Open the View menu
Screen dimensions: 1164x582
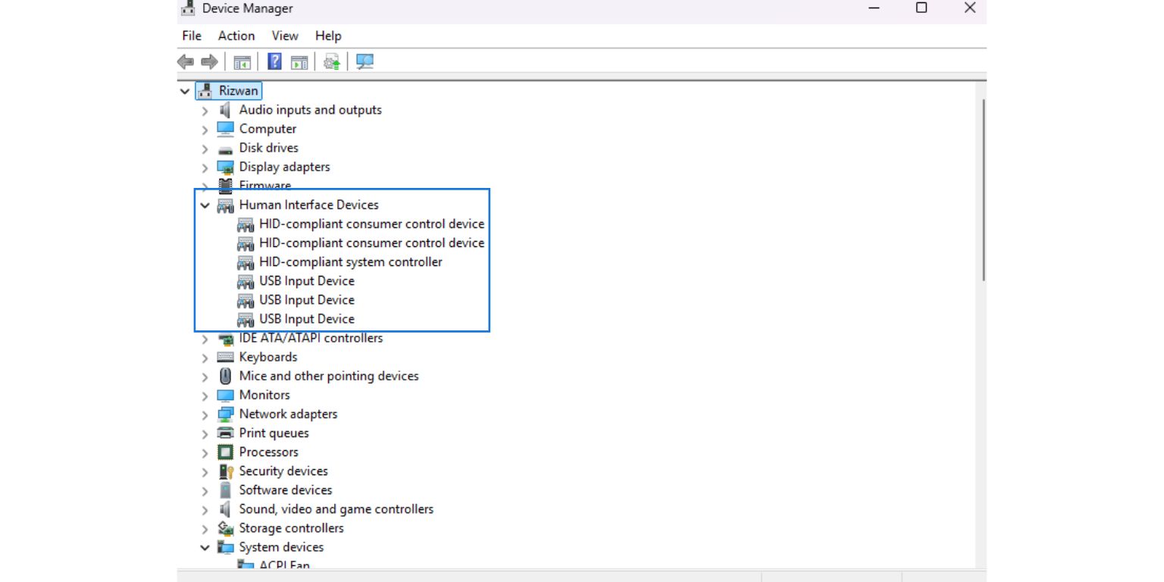click(285, 36)
